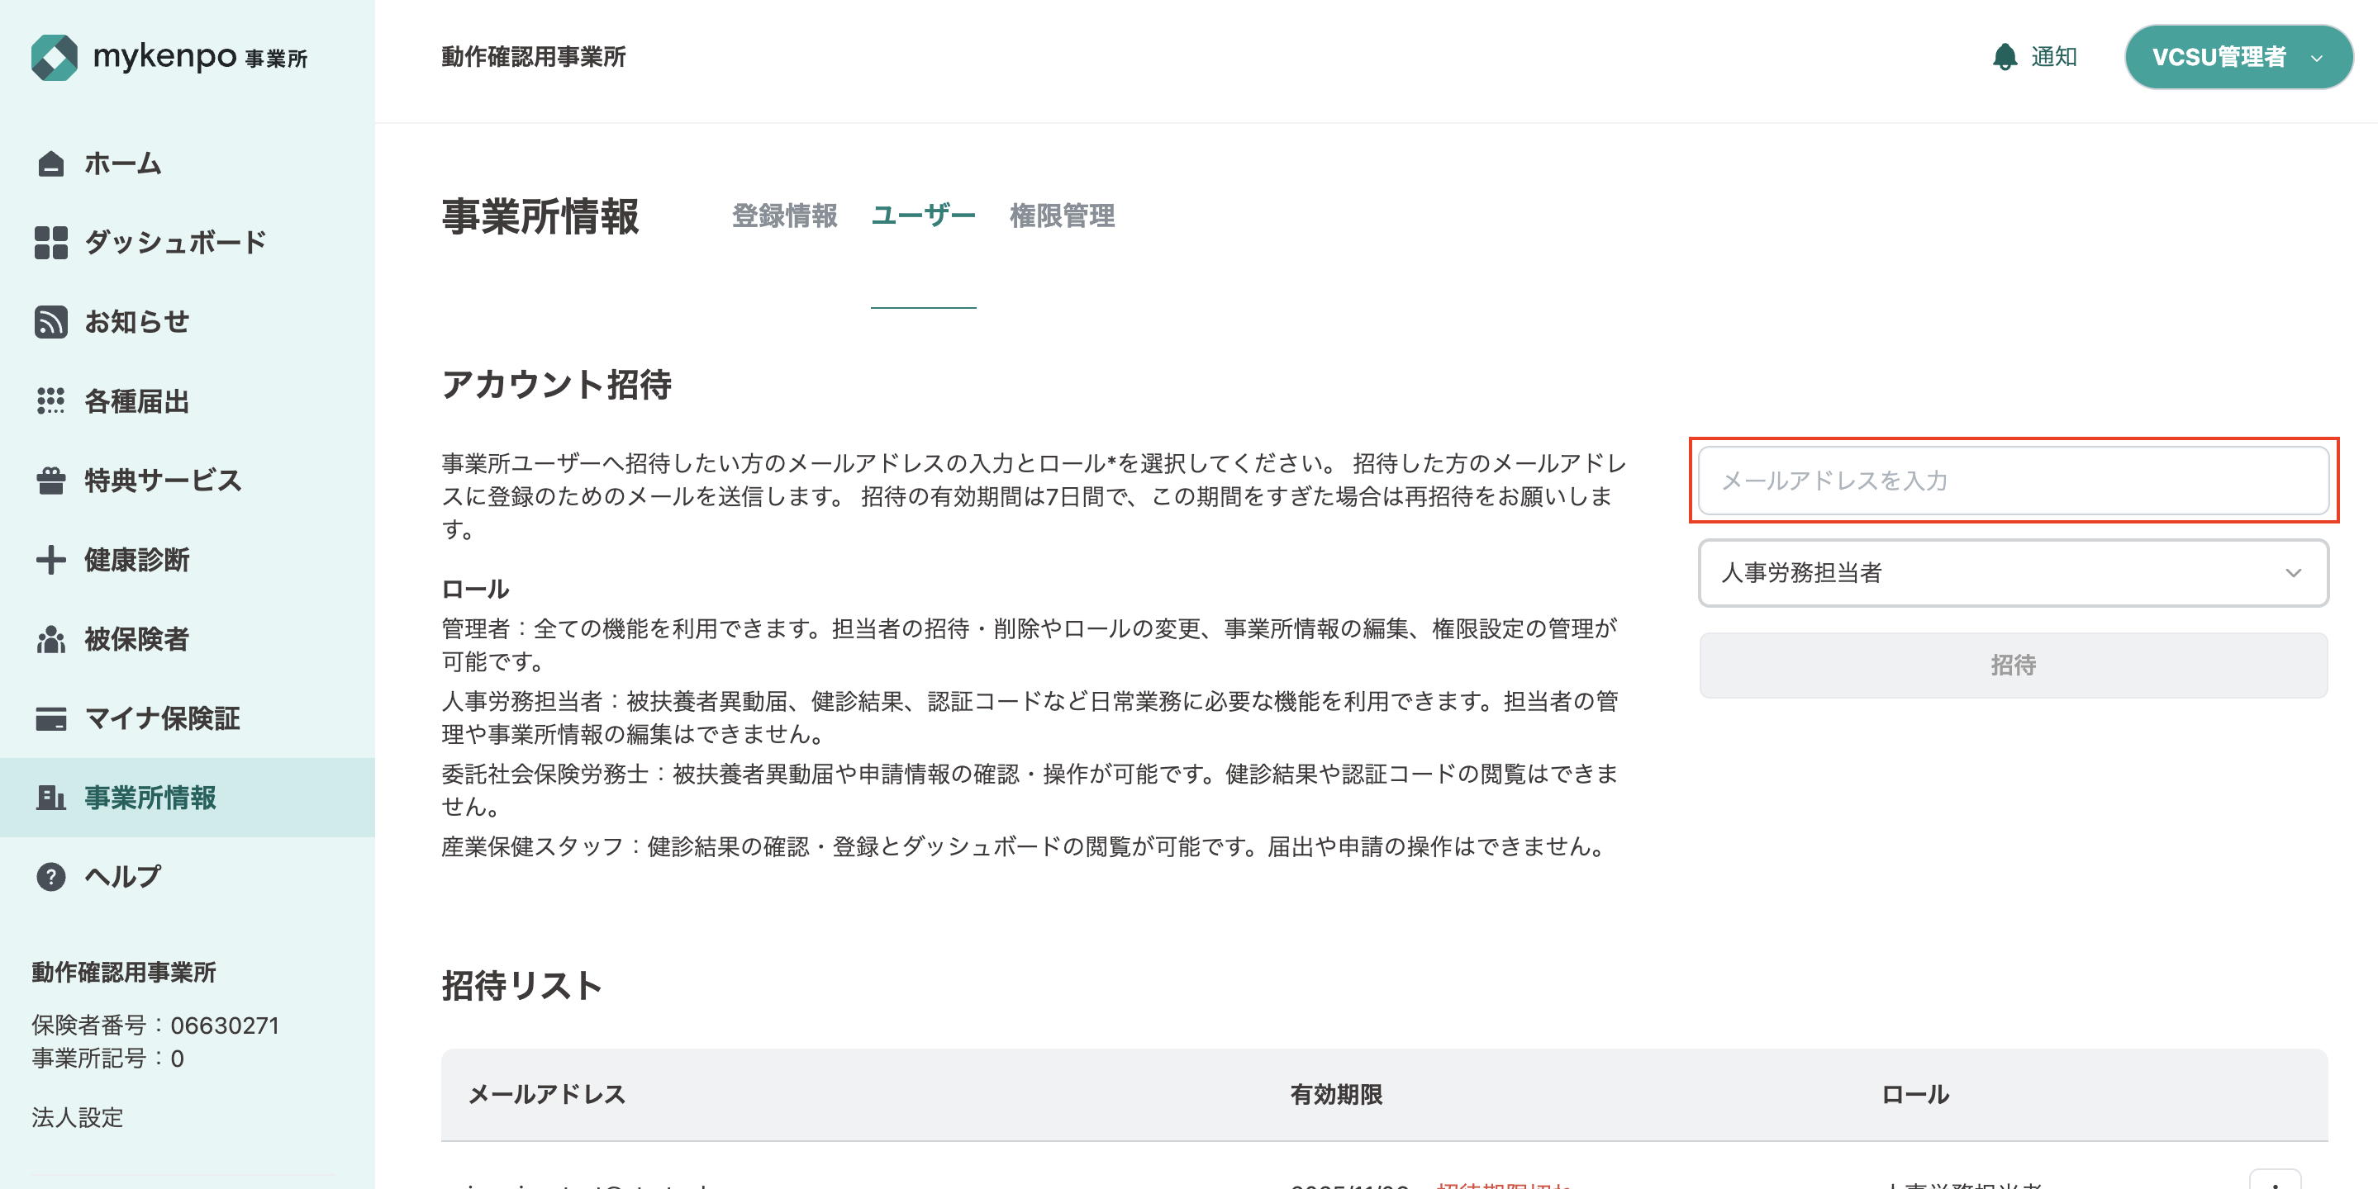Switch to the 権限管理 tab
Viewport: 2378px width, 1189px height.
pos(1062,216)
